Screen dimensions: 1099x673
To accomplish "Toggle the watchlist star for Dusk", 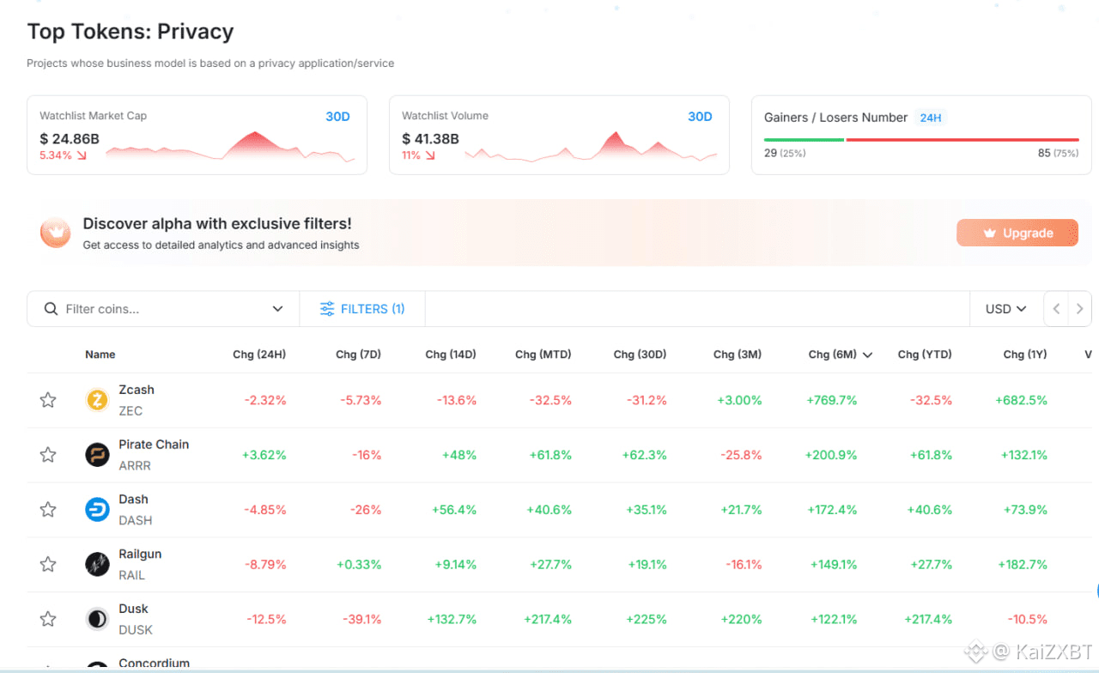I will point(48,619).
